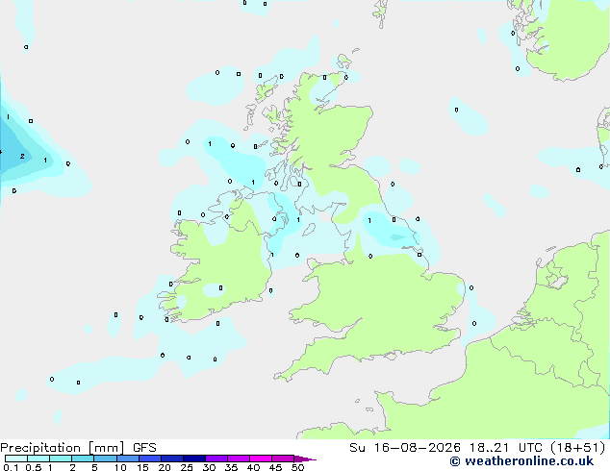Click the legend scale label '45'
Screen dimensions: 610x471
(275, 467)
